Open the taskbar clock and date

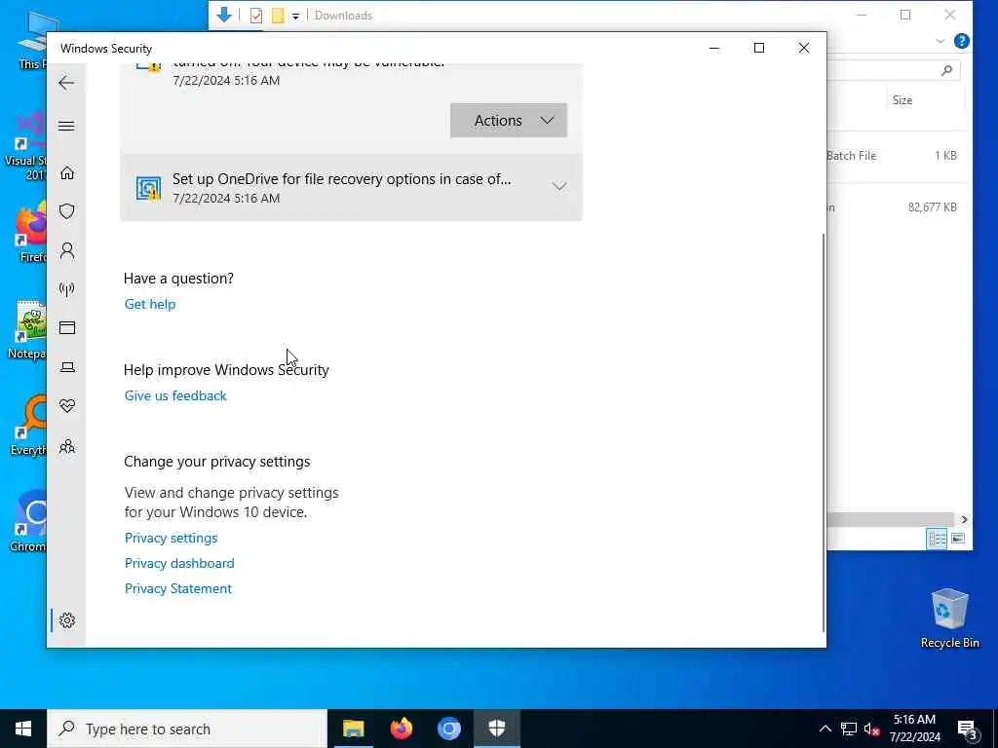coord(914,729)
